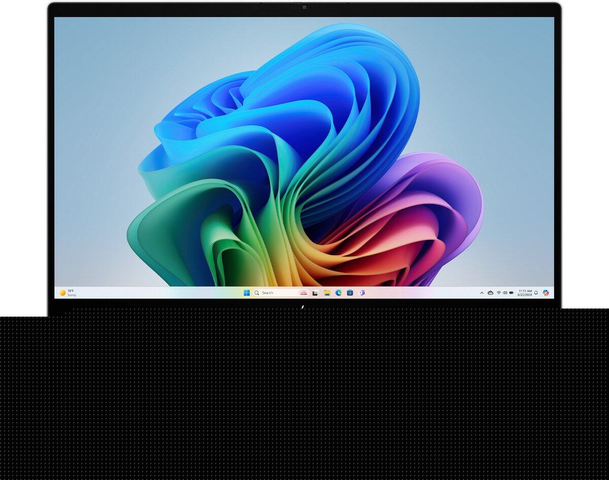Click the 11:11 AM clock time
The image size is (609, 480).
pos(525,291)
